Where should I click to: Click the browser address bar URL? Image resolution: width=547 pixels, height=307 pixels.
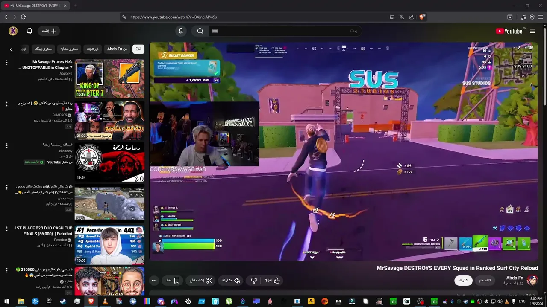tap(174, 17)
